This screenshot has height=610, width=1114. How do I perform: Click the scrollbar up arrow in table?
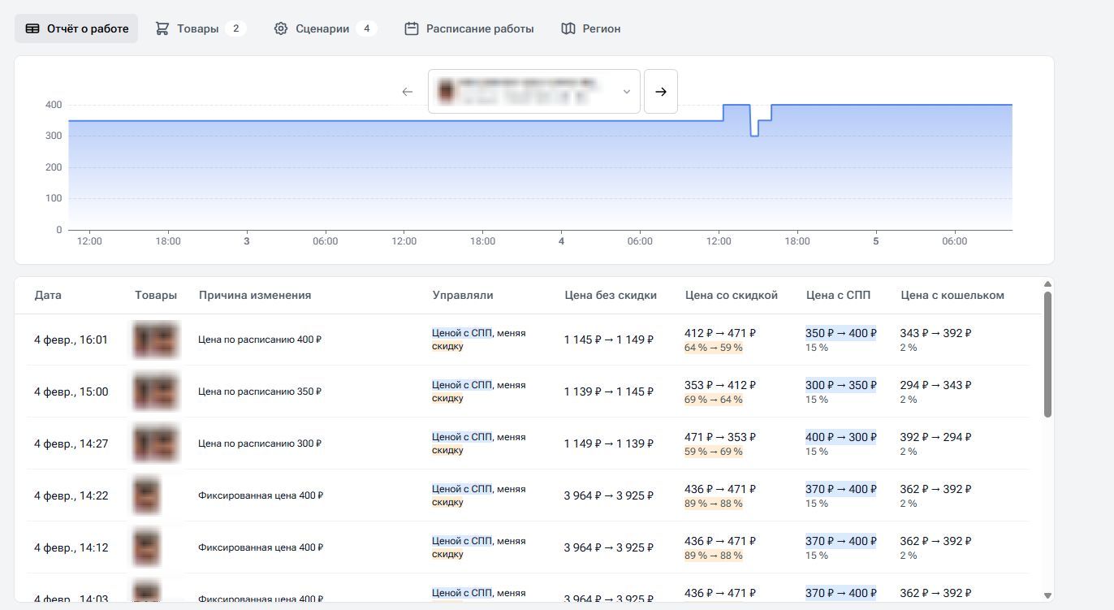(1047, 283)
